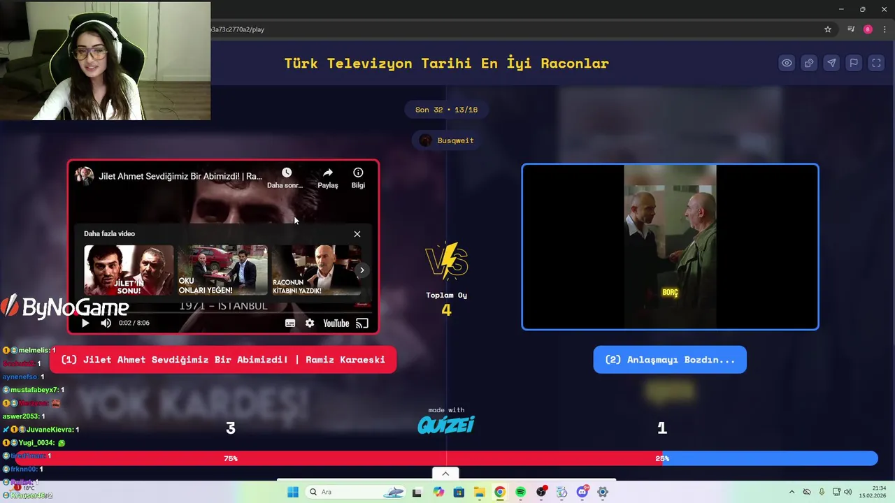
Task: Show next suggested videos with arrow
Action: coord(361,270)
